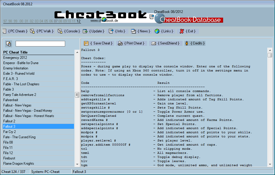Open the -[ PC Walk ]- section
This screenshot has height=175, width=275.
click(45, 31)
